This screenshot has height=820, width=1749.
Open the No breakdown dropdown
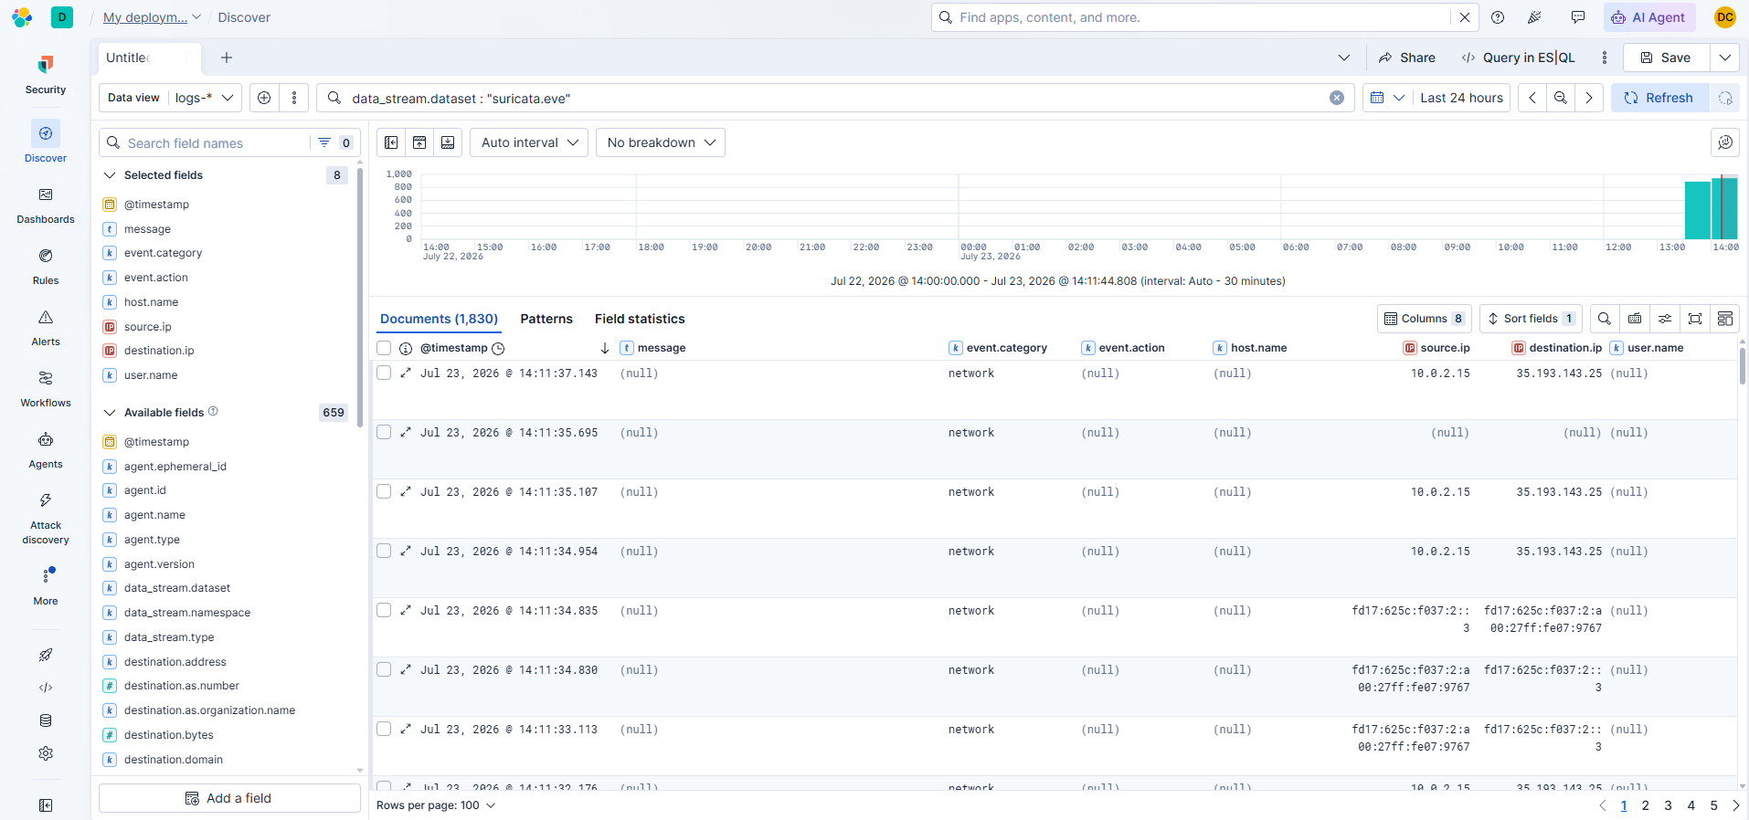point(661,142)
